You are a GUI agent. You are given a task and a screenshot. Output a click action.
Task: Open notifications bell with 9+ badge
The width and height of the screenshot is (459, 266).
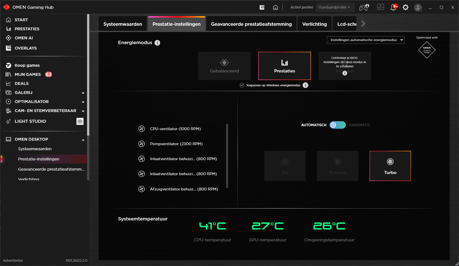click(394, 7)
